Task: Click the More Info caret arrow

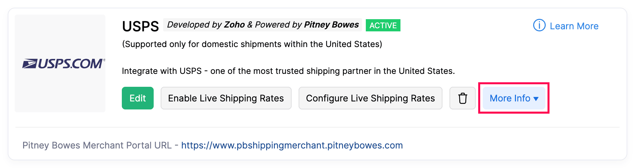Action: pyautogui.click(x=536, y=99)
